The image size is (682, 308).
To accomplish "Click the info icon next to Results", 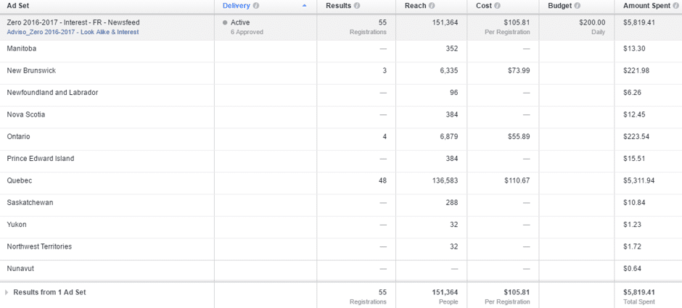I will coord(357,6).
